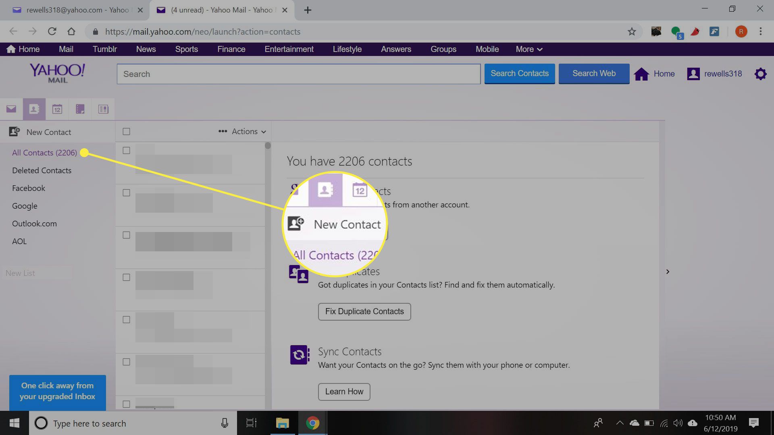Open the Outlook.com contacts list
The height and width of the screenshot is (435, 774).
(34, 224)
